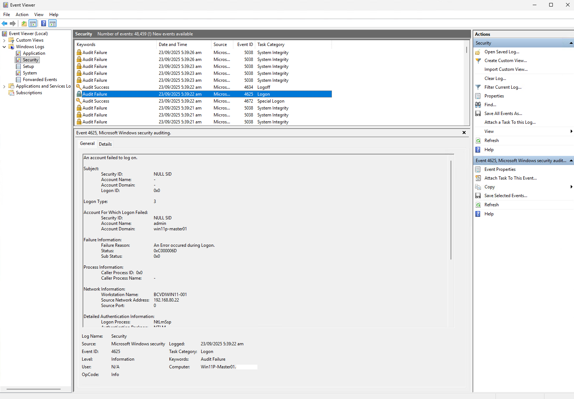Image resolution: width=574 pixels, height=399 pixels.
Task: Click the Up One Level folder icon
Action: [24, 24]
